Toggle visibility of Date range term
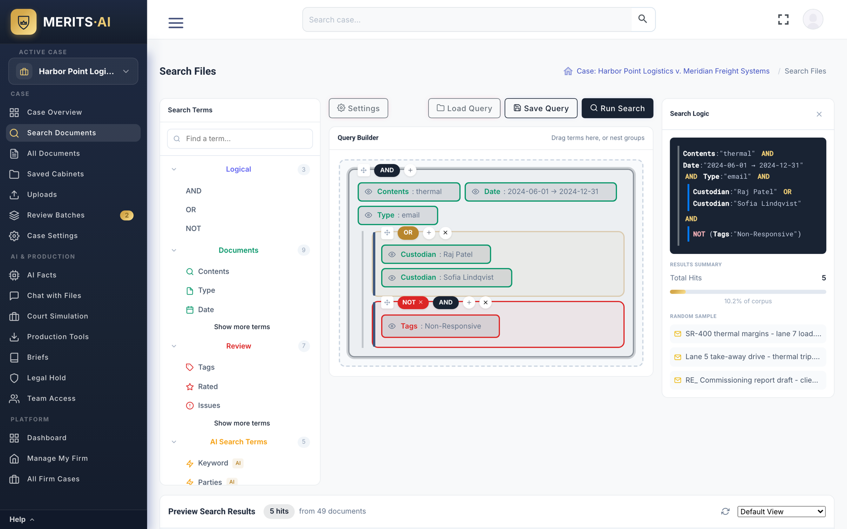This screenshot has width=847, height=529. coord(476,192)
